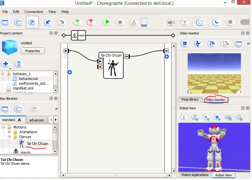Screen dimensions: 252x180
Task: Click the speaker volume icon
Action: 171,22
